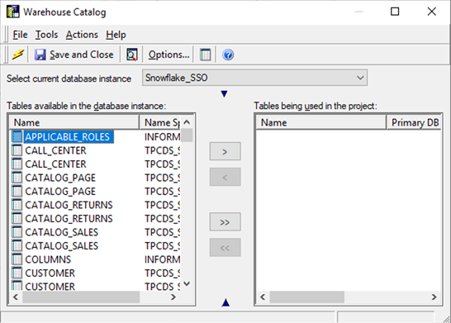
Task: Open help via blue question mark icon
Action: click(228, 55)
